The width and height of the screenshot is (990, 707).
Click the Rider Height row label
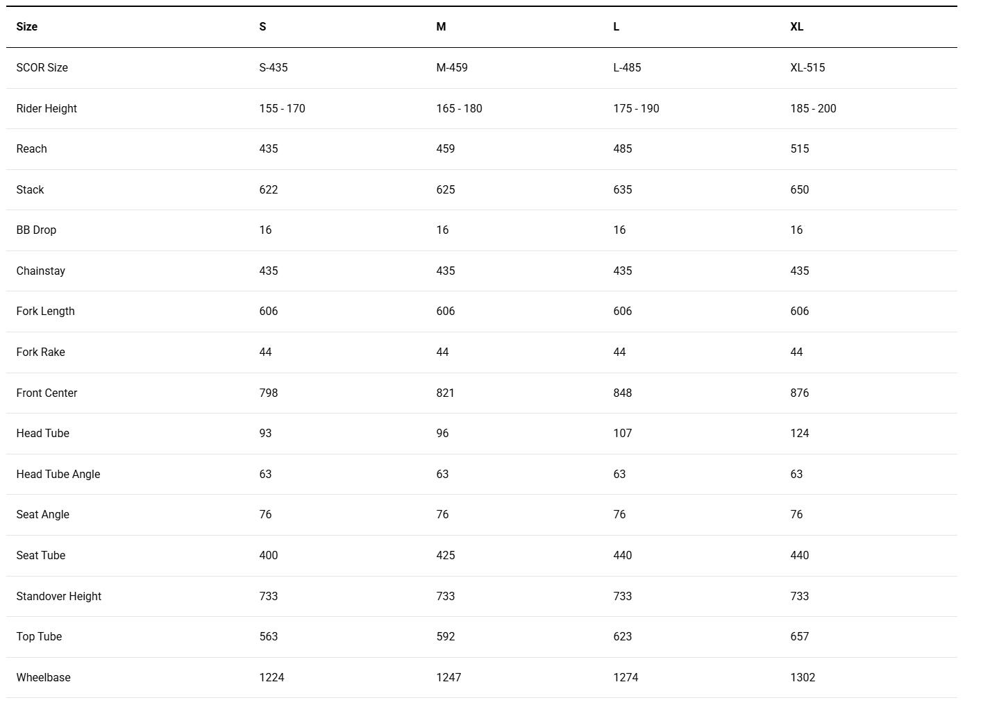[x=47, y=109]
